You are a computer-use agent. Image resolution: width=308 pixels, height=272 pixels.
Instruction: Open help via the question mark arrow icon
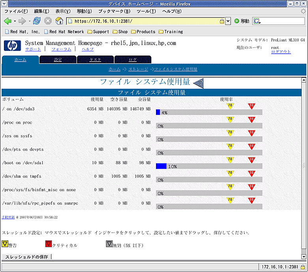pos(199,83)
